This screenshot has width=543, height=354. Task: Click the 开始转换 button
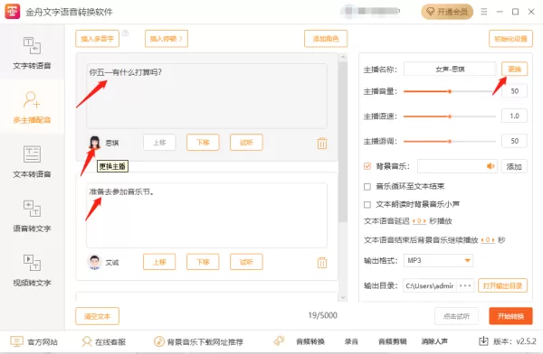510,316
